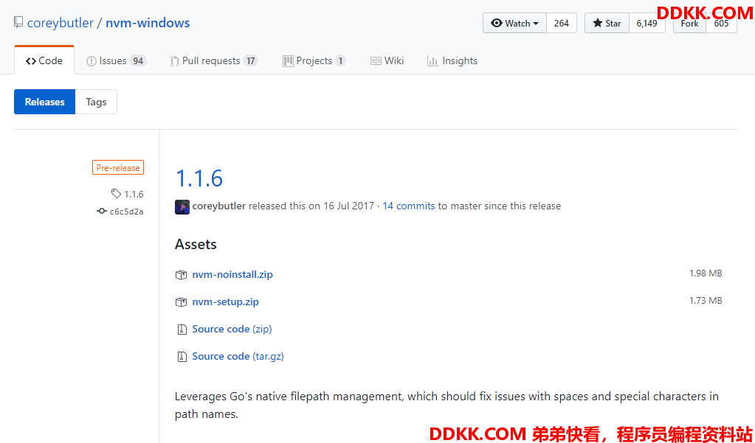Click the 1.98 MB file size
Viewport: 755px width, 443px height.
[706, 273]
